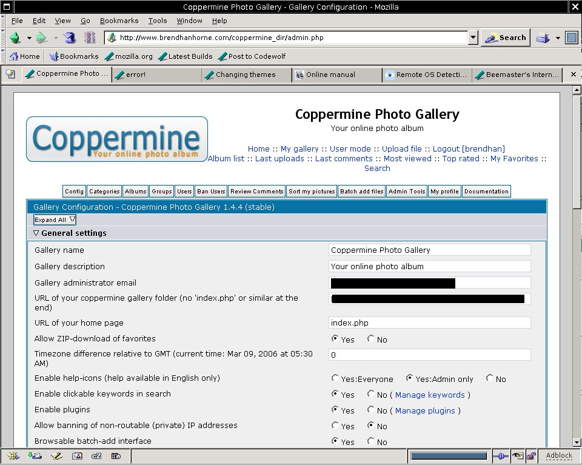
Task: Click the window menu icon in the title bar
Action: (6, 7)
